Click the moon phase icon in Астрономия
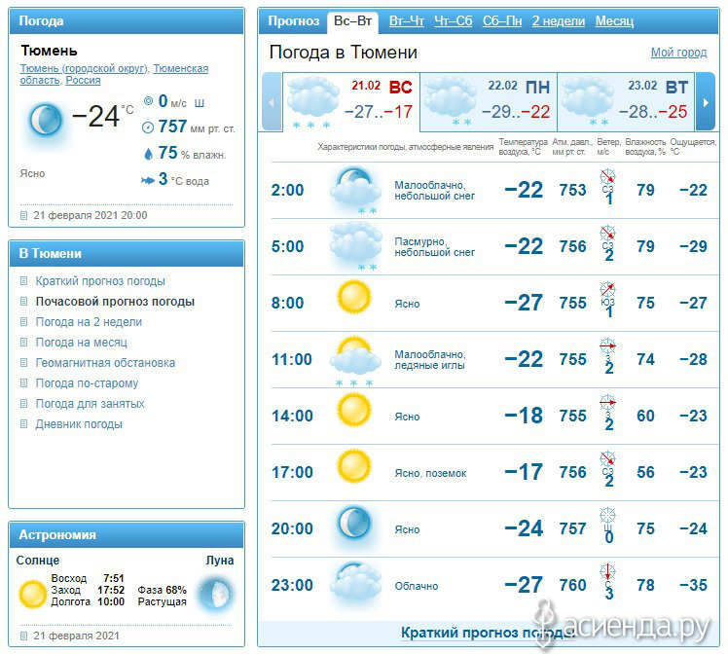Screen dimensions: 728x654 (215, 591)
